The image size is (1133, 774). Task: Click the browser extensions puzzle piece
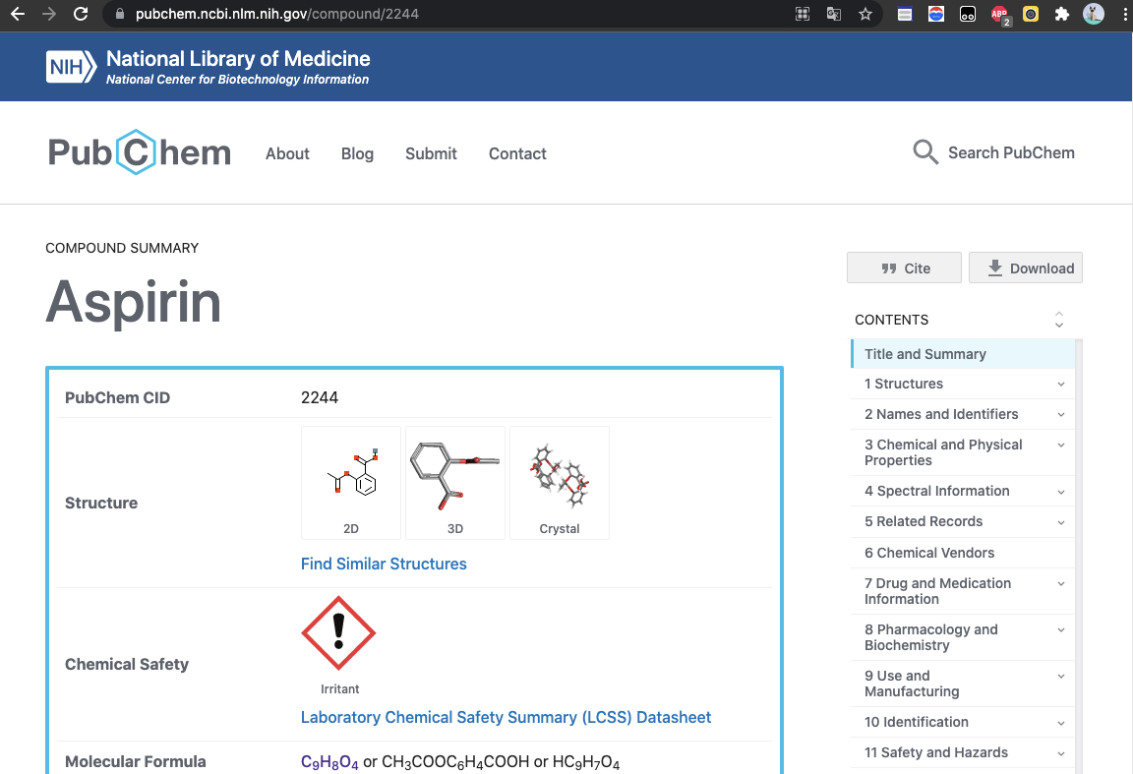(x=1062, y=14)
